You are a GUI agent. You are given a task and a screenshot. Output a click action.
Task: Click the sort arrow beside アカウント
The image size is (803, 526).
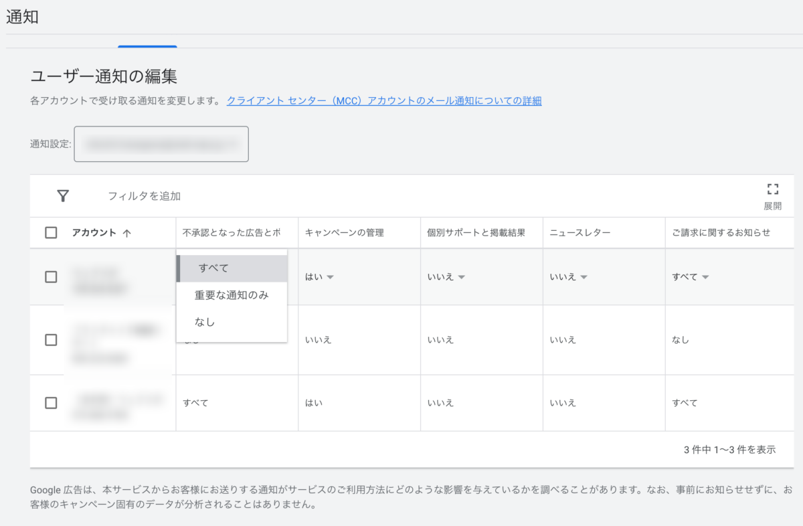tap(127, 233)
